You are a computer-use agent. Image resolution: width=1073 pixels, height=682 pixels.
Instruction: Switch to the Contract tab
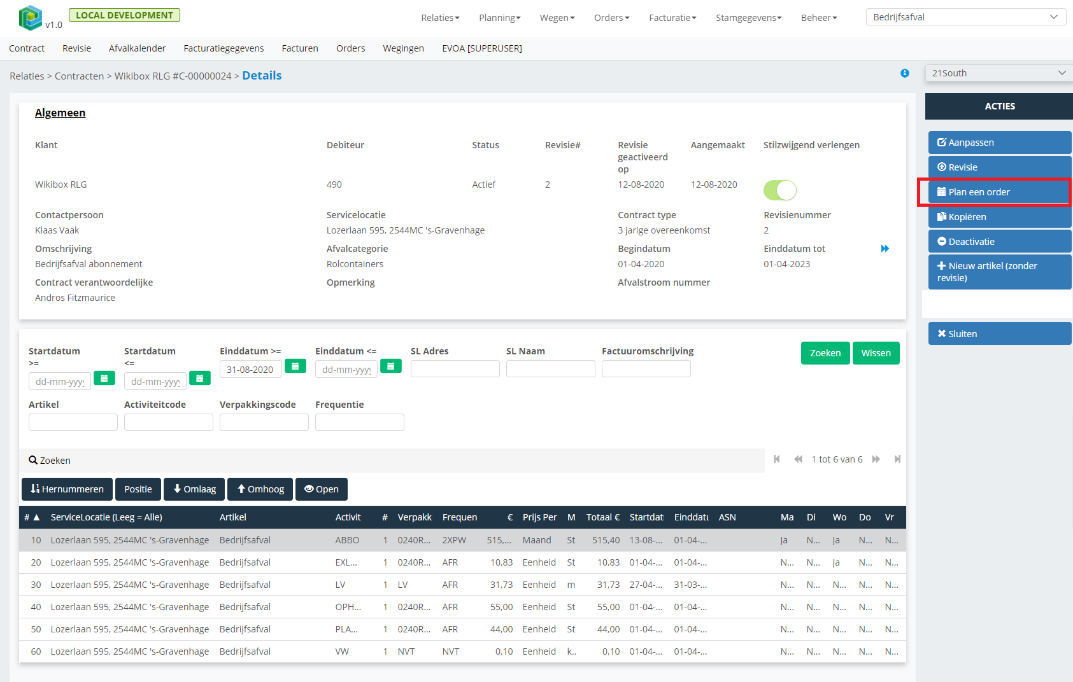(x=27, y=48)
